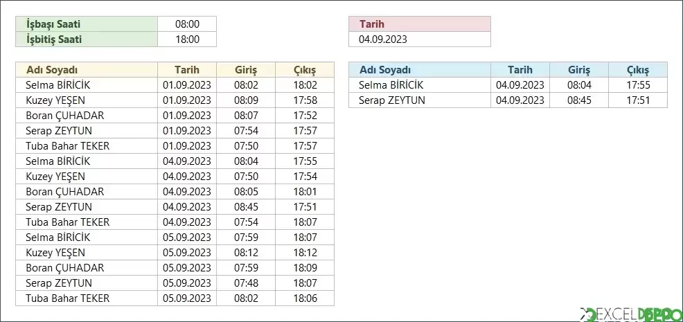The height and width of the screenshot is (322, 683).
Task: Select Serap ZEYTUN name in blue result table
Action: pyautogui.click(x=420, y=100)
